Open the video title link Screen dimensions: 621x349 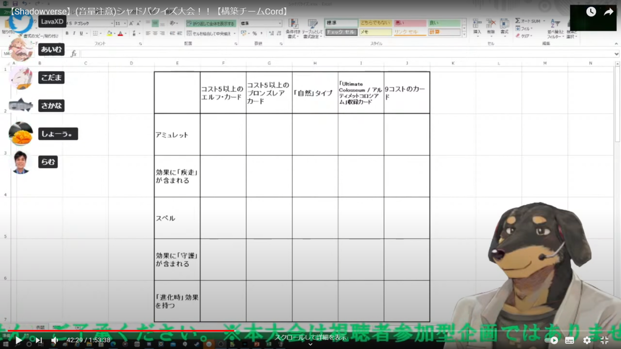click(x=148, y=11)
